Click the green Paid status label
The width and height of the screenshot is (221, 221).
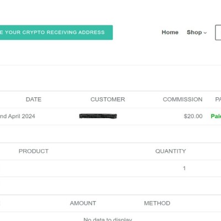(216, 116)
